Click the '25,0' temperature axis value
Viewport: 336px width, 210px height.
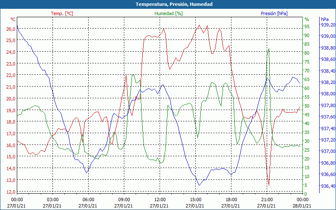(11, 40)
